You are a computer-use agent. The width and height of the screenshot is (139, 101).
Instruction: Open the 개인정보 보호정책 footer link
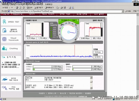tap(75, 93)
